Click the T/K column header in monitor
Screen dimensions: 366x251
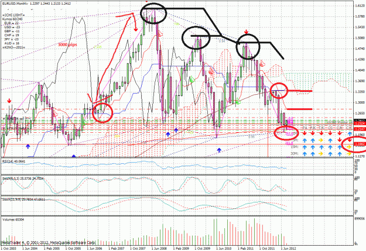pyautogui.click(x=321, y=128)
